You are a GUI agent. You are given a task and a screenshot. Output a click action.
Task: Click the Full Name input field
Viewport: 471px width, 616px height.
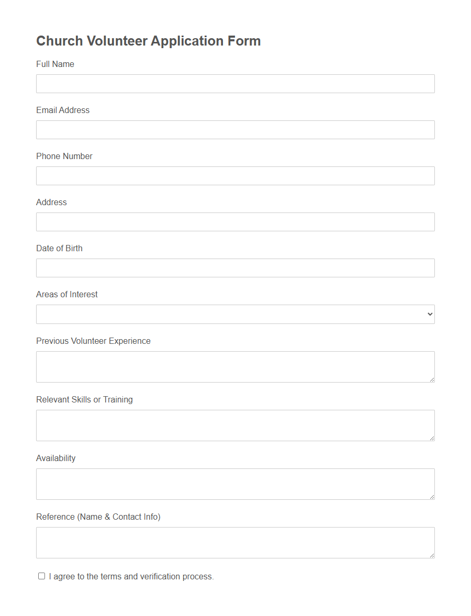(x=235, y=83)
